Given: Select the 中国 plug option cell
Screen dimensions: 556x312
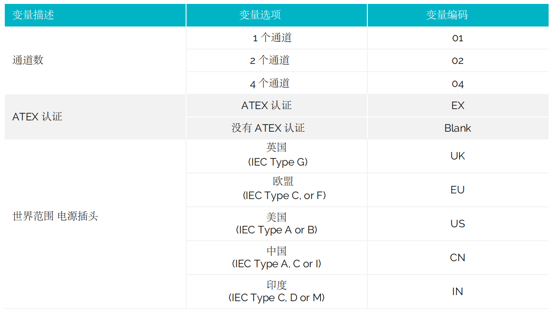Looking at the screenshot, I should (x=276, y=257).
